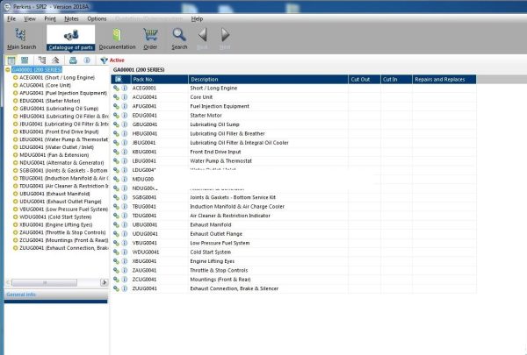Viewport: 527px width, 355px height.
Task: Click link icon for SGBG0041 row
Action: point(116,197)
